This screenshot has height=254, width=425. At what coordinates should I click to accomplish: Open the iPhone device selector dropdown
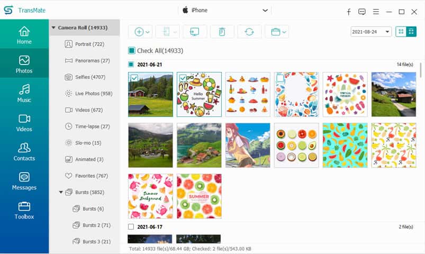[265, 10]
